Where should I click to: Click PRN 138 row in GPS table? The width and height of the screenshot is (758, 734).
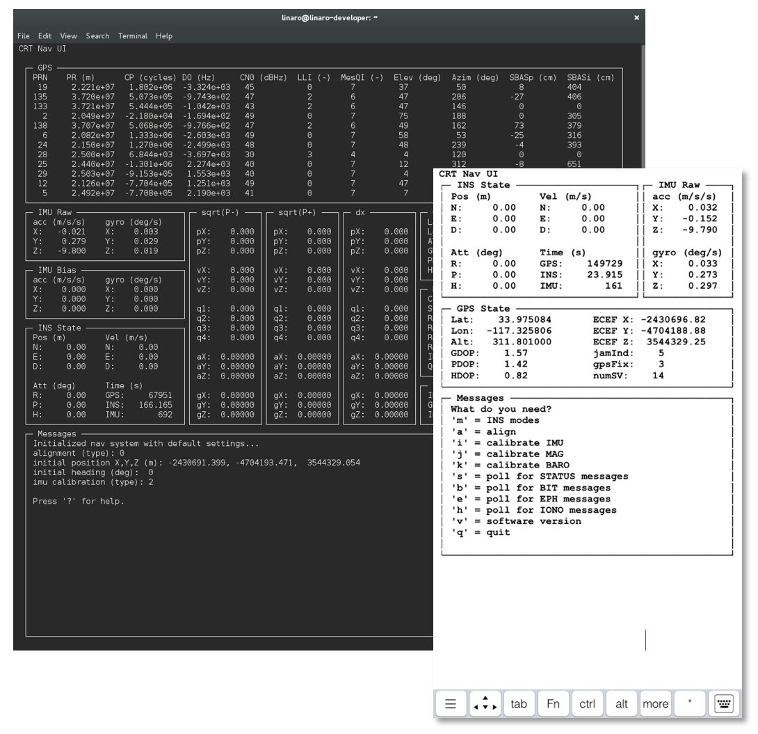click(309, 126)
